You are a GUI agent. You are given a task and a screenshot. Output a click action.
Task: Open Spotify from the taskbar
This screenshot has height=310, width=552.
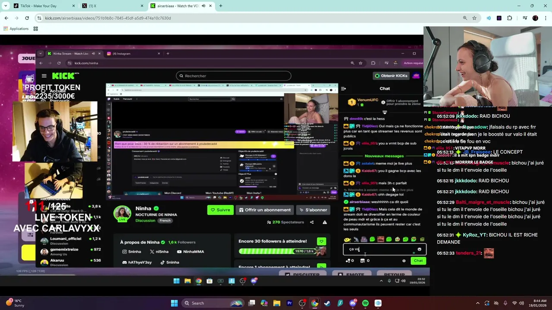tap(365, 303)
